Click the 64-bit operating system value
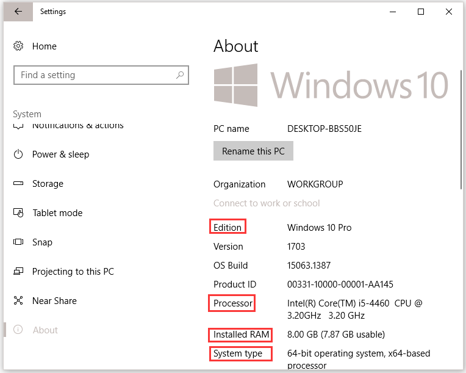The height and width of the screenshot is (373, 466). (359, 360)
